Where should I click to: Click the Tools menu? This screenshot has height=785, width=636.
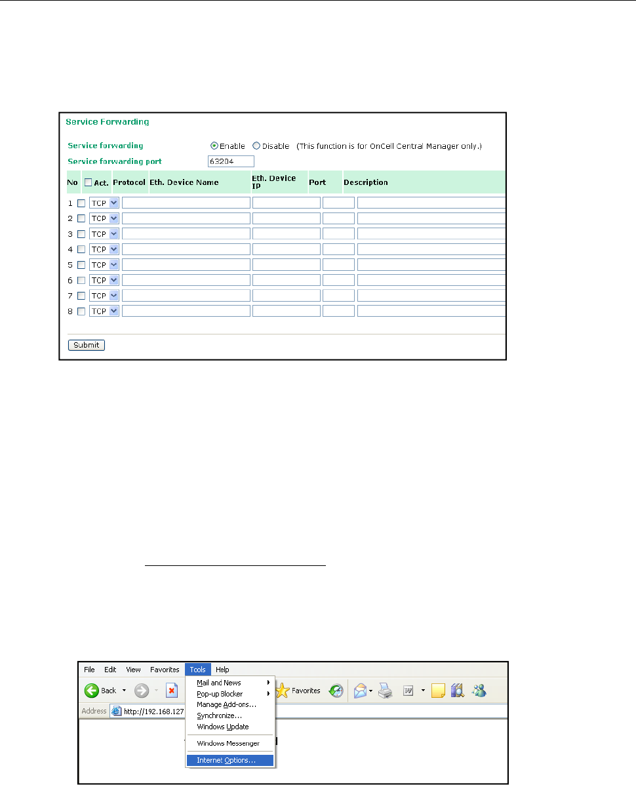point(197,670)
